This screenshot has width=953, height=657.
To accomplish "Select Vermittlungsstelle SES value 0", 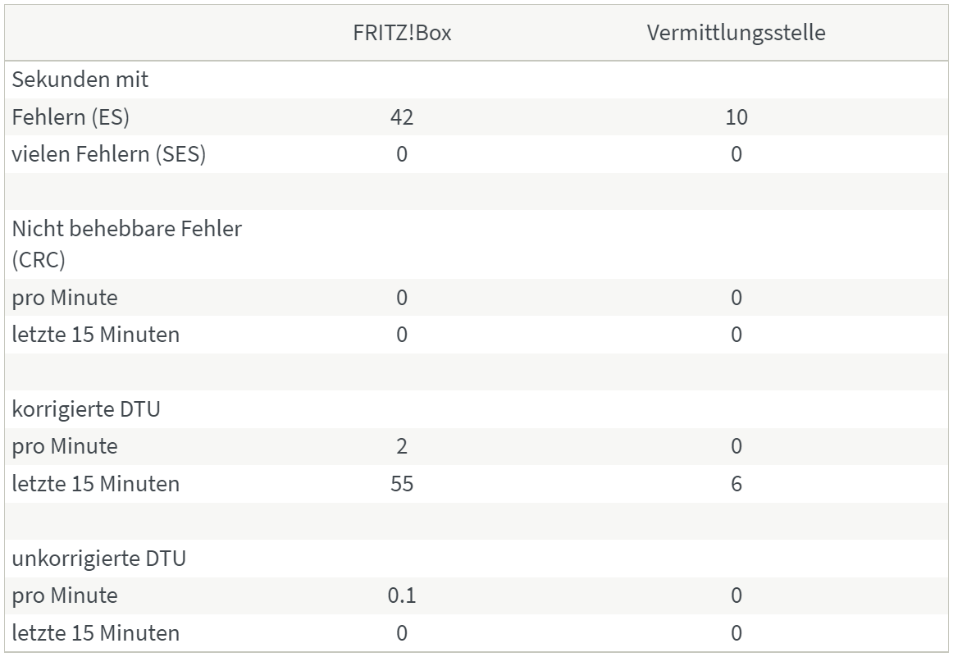I will (x=736, y=154).
